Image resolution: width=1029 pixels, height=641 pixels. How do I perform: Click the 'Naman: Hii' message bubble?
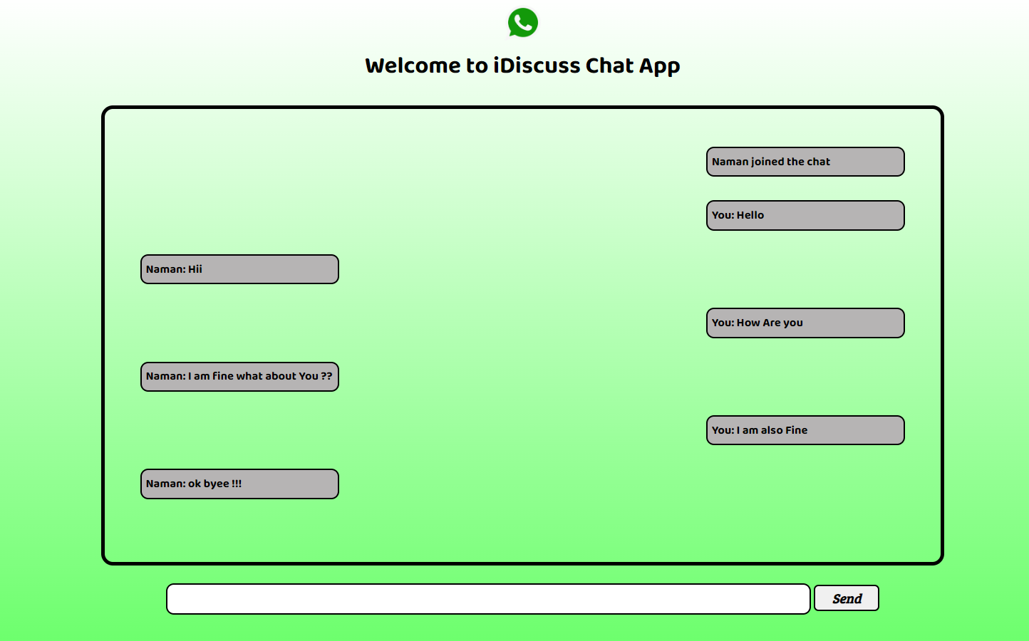point(239,269)
